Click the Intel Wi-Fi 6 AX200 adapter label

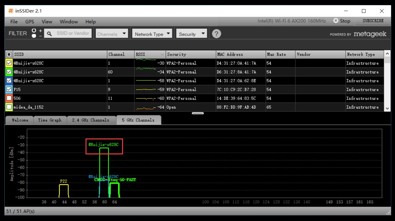[x=292, y=21]
